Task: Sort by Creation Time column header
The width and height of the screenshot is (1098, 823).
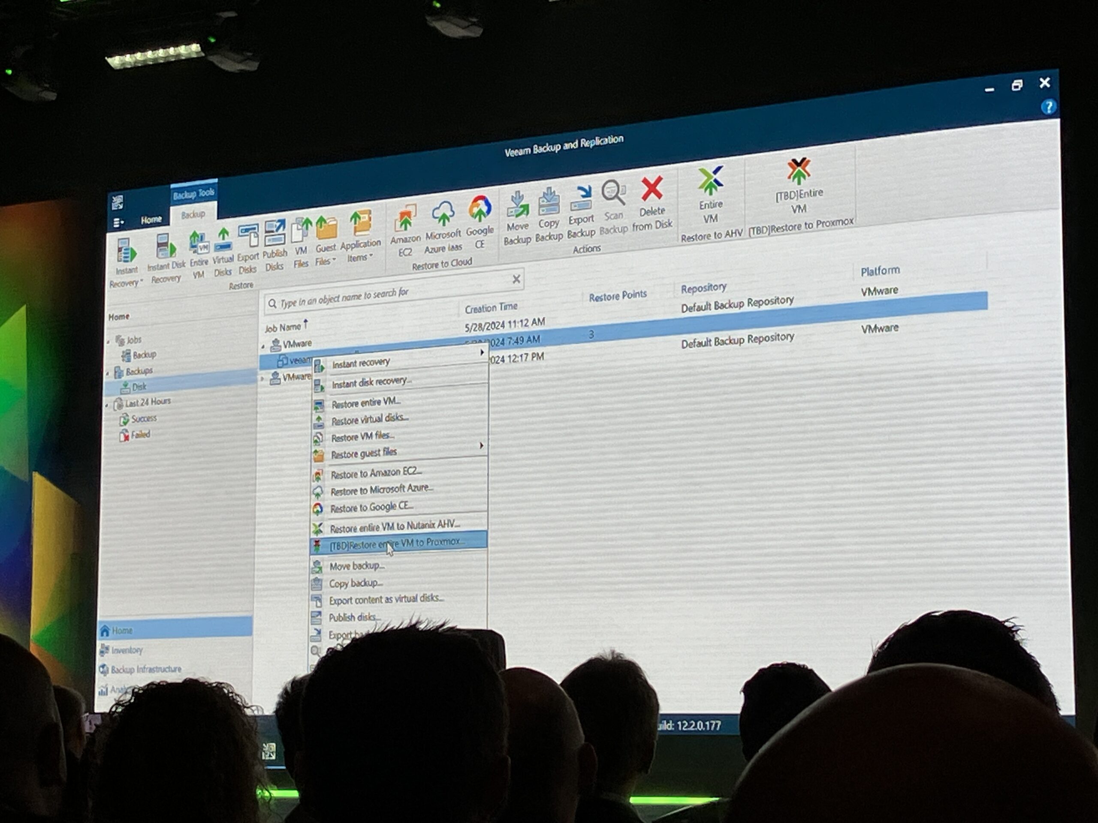Action: click(491, 308)
